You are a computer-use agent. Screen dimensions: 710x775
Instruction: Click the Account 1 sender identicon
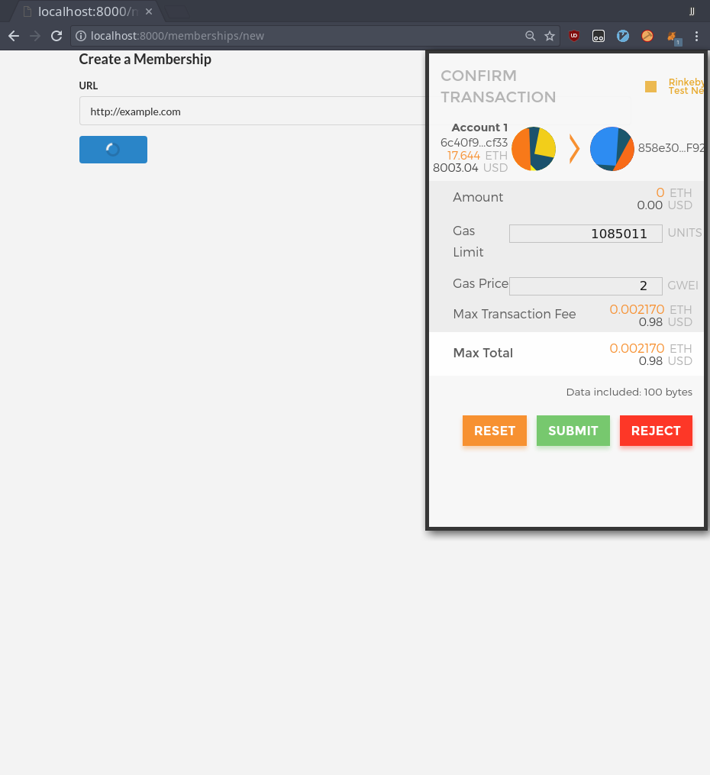point(534,149)
